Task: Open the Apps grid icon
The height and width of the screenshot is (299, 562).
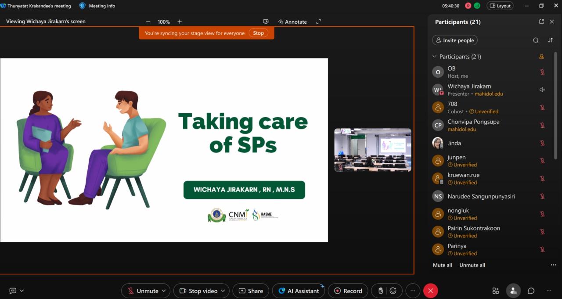Action: pyautogui.click(x=496, y=291)
